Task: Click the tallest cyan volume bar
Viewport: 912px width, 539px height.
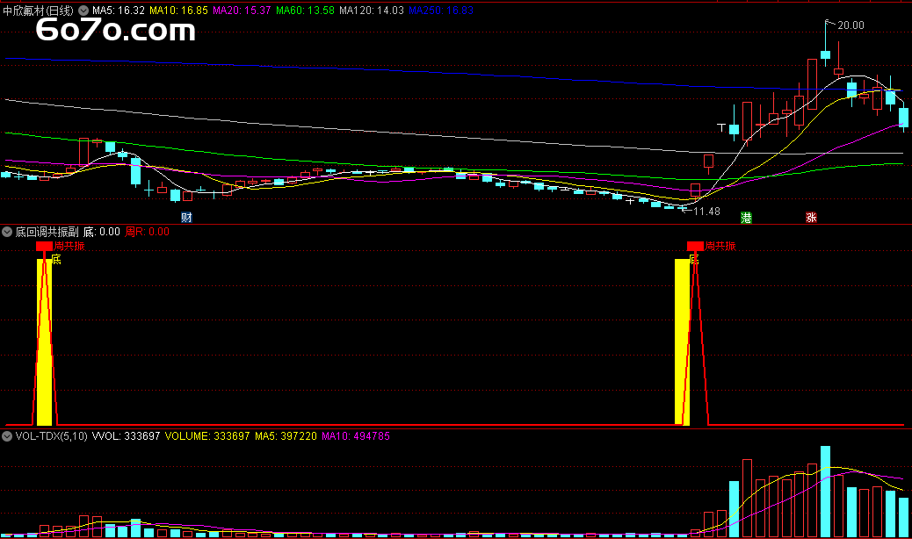Action: click(825, 492)
